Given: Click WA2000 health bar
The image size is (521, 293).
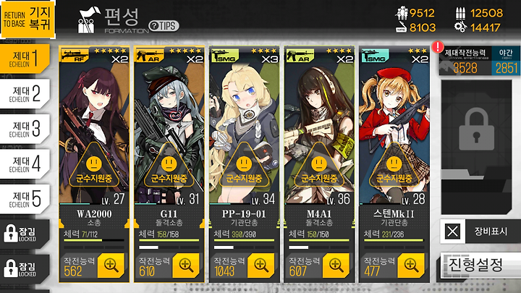Looking at the screenshot, I should [94, 240].
